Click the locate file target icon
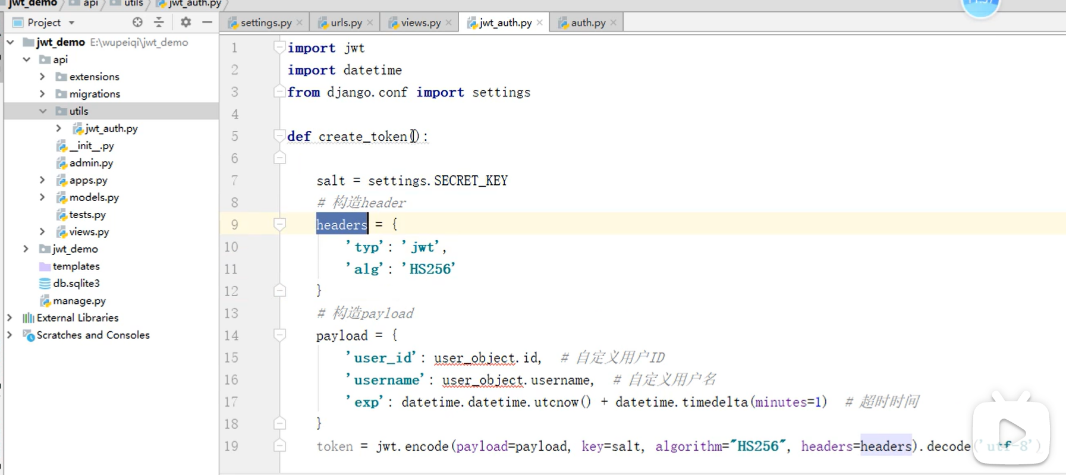The image size is (1066, 475). [137, 23]
